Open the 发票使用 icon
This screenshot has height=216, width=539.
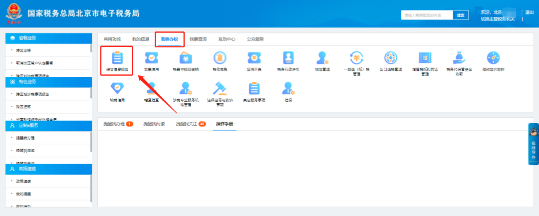[151, 58]
